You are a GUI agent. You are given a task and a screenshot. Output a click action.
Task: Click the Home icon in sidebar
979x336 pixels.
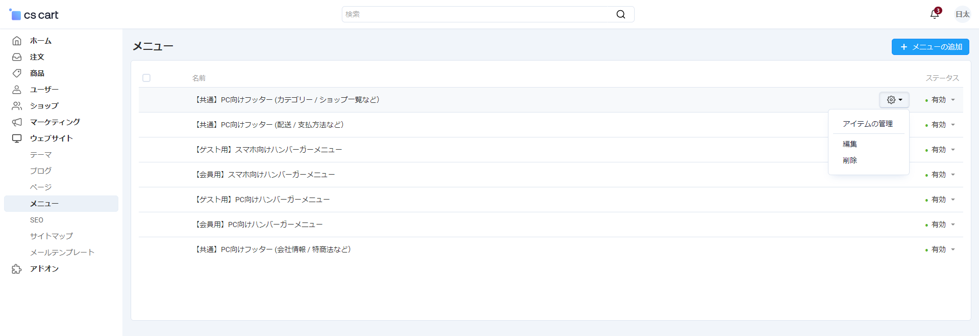pyautogui.click(x=17, y=41)
